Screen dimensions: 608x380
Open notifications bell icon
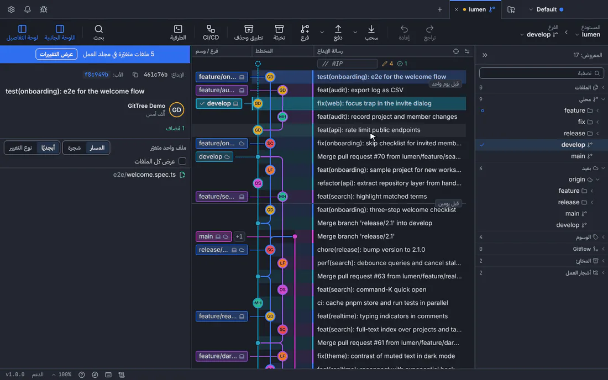tap(28, 9)
